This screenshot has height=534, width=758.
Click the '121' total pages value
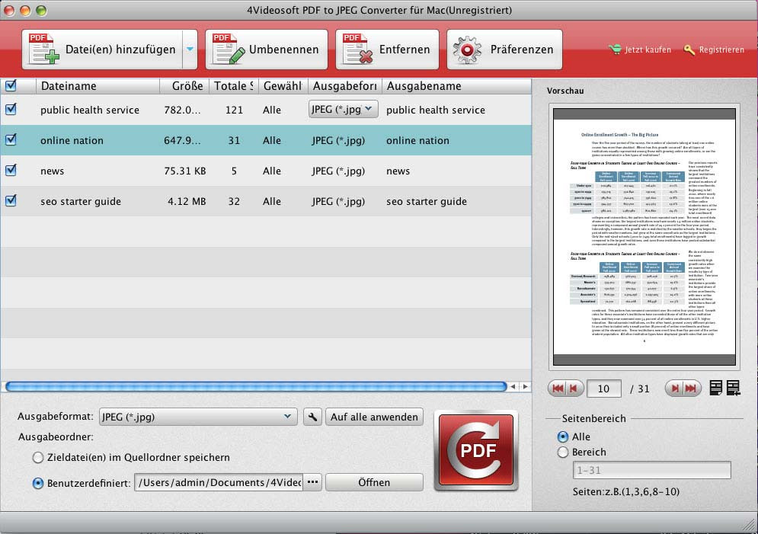tap(234, 110)
